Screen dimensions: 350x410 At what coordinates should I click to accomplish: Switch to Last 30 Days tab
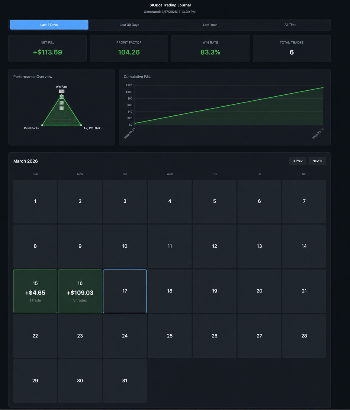(x=129, y=25)
